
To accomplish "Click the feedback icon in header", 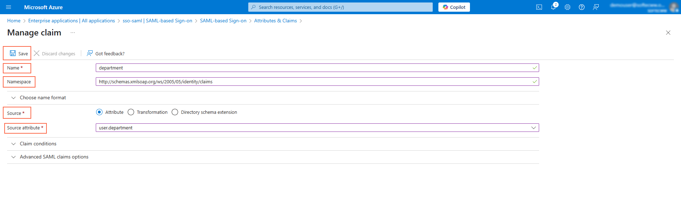I will point(596,7).
